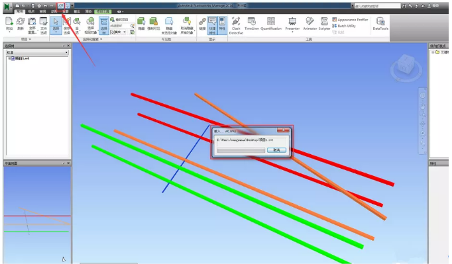Expand the Saved Viewpoints tree node
The image size is (452, 264).
coord(433,52)
